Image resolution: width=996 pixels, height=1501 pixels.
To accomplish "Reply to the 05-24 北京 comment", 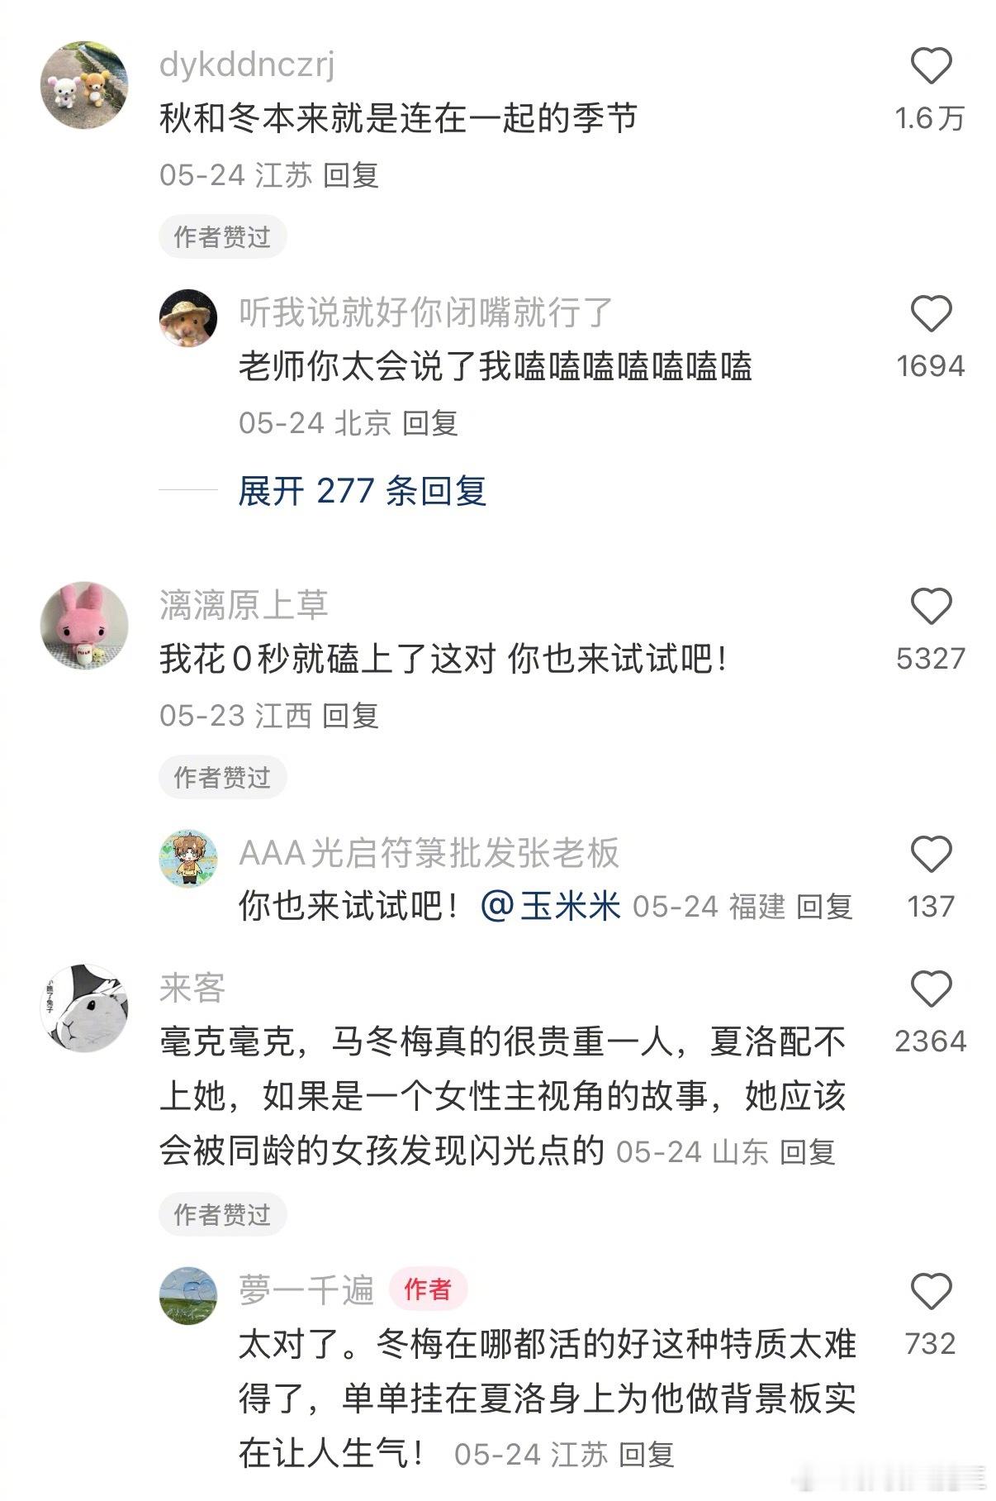I will [430, 423].
